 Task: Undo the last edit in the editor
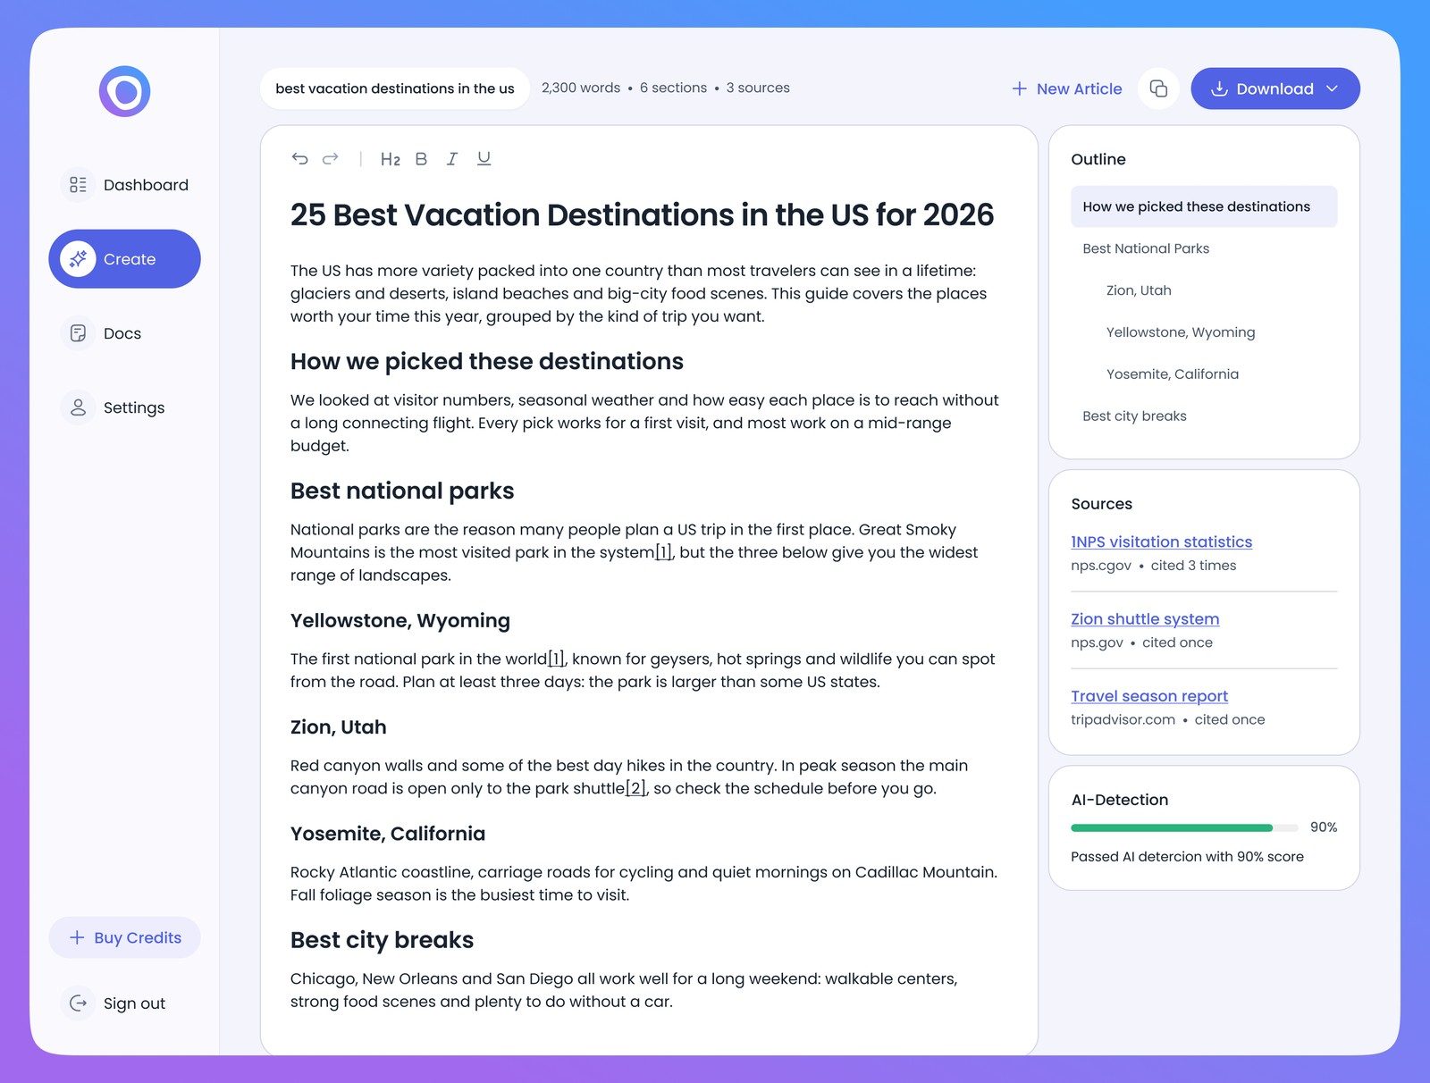click(300, 159)
